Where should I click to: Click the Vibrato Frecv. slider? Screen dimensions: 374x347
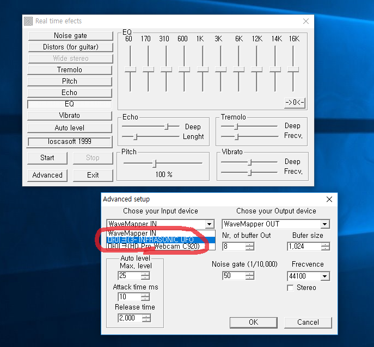point(249,172)
